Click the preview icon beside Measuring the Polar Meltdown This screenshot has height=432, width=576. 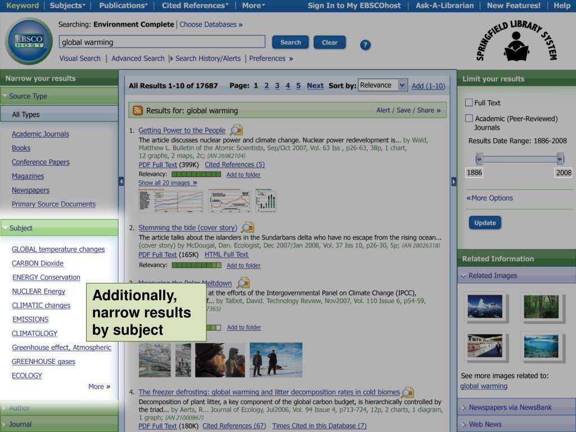[243, 282]
